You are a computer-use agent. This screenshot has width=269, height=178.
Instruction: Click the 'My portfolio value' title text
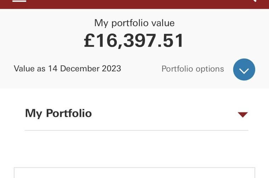134,23
